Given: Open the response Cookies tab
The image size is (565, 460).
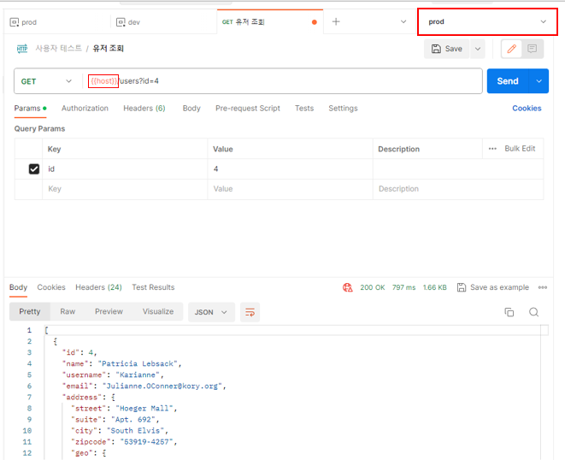Looking at the screenshot, I should [x=51, y=287].
